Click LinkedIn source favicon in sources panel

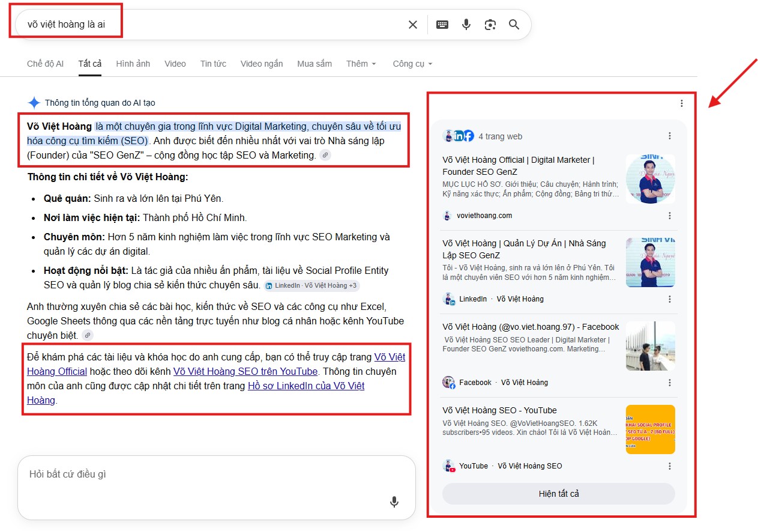click(449, 299)
